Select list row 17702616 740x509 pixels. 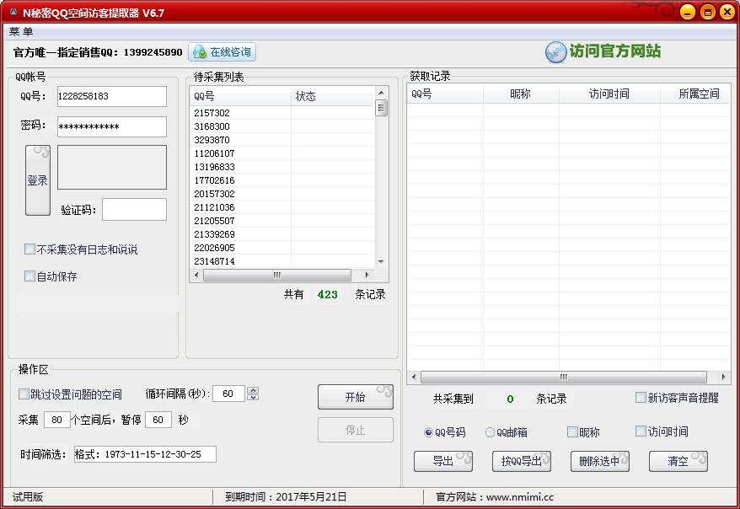coord(282,180)
